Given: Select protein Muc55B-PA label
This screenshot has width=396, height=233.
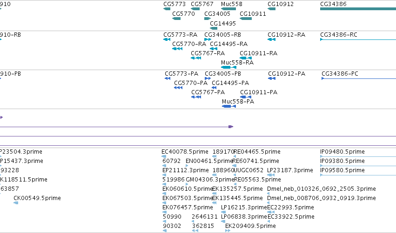Looking at the screenshot, I should (238, 102).
